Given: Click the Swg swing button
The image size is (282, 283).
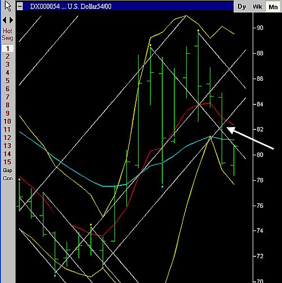Looking at the screenshot, I should (7, 38).
